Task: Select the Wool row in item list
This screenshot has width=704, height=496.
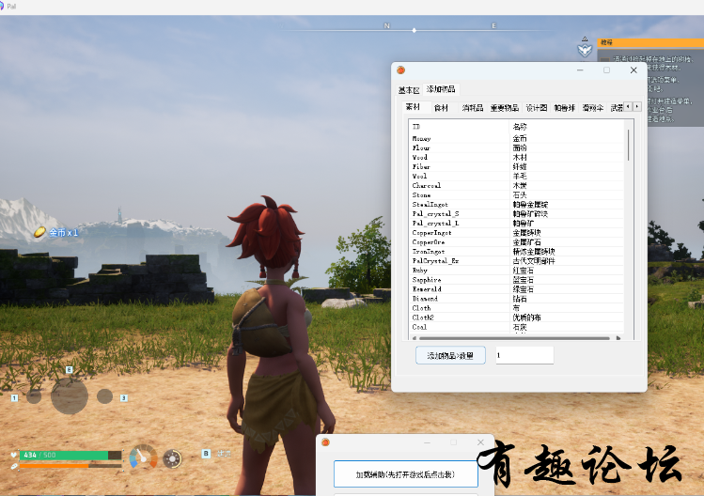Action: tap(517, 176)
